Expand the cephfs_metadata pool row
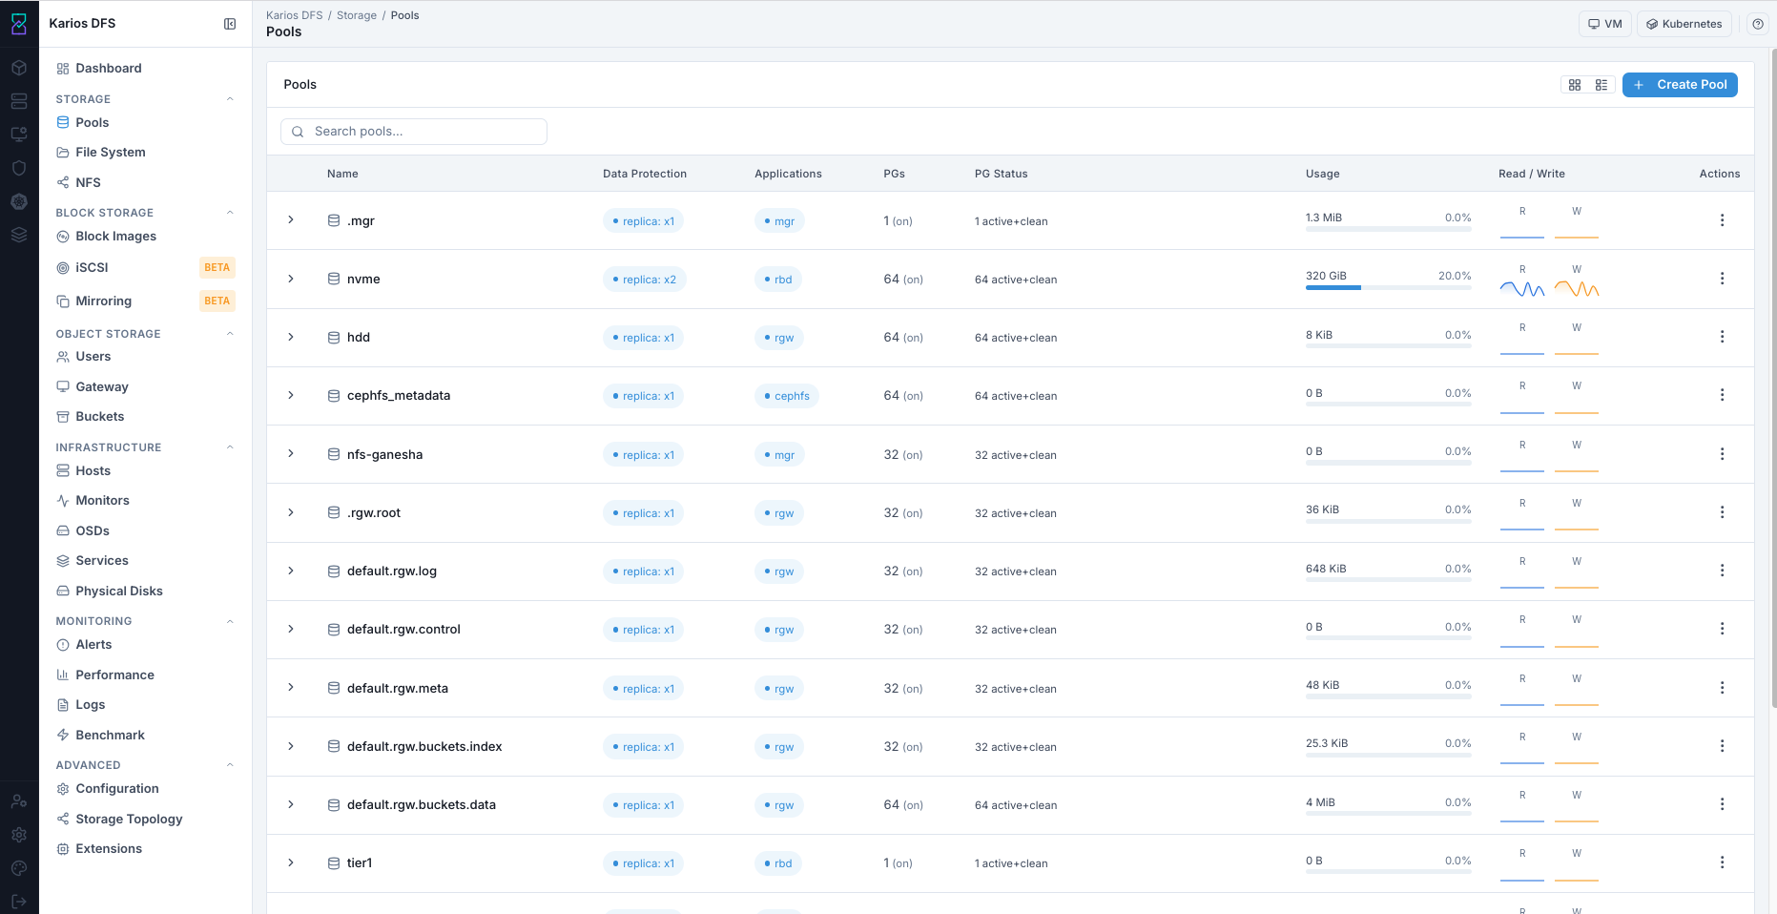Screen dimensions: 1777x914 291,395
